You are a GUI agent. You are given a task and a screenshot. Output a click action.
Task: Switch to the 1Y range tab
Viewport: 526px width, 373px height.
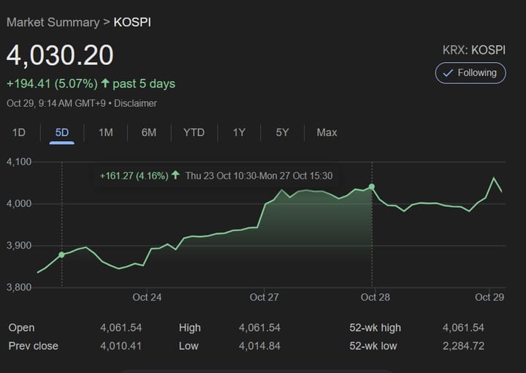click(239, 132)
